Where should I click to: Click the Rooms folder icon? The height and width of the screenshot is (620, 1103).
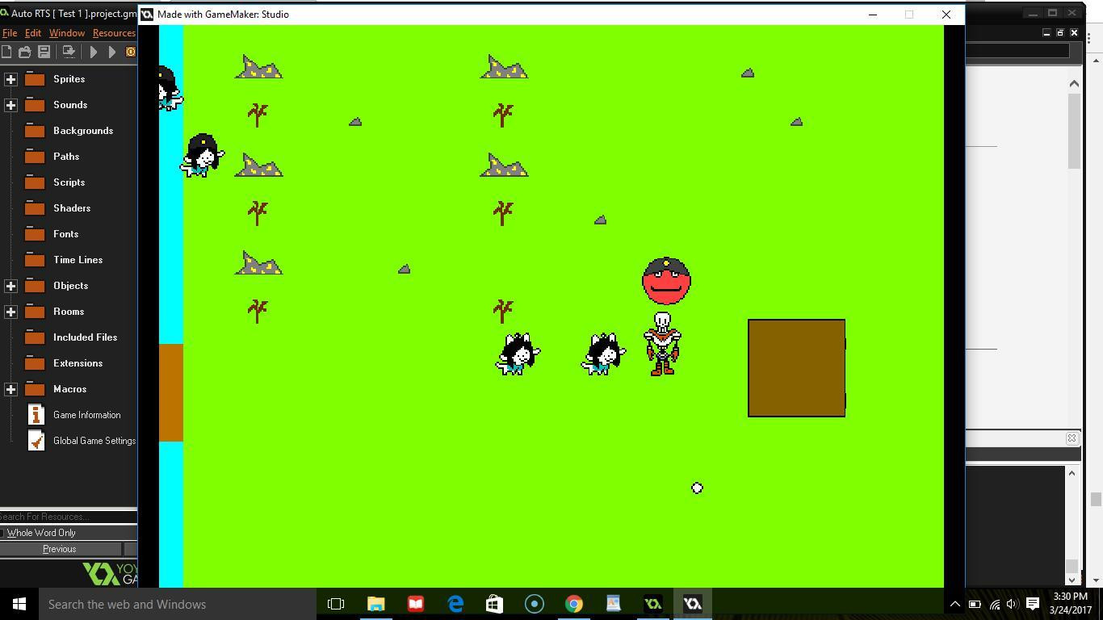coord(35,312)
